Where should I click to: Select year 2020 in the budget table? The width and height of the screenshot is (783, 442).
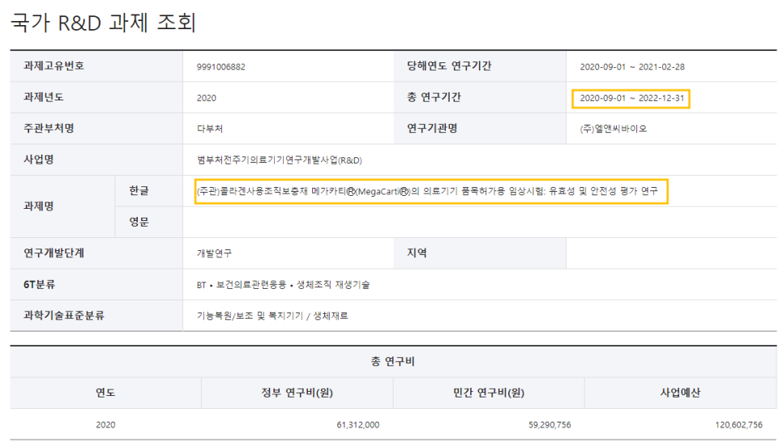click(x=105, y=424)
